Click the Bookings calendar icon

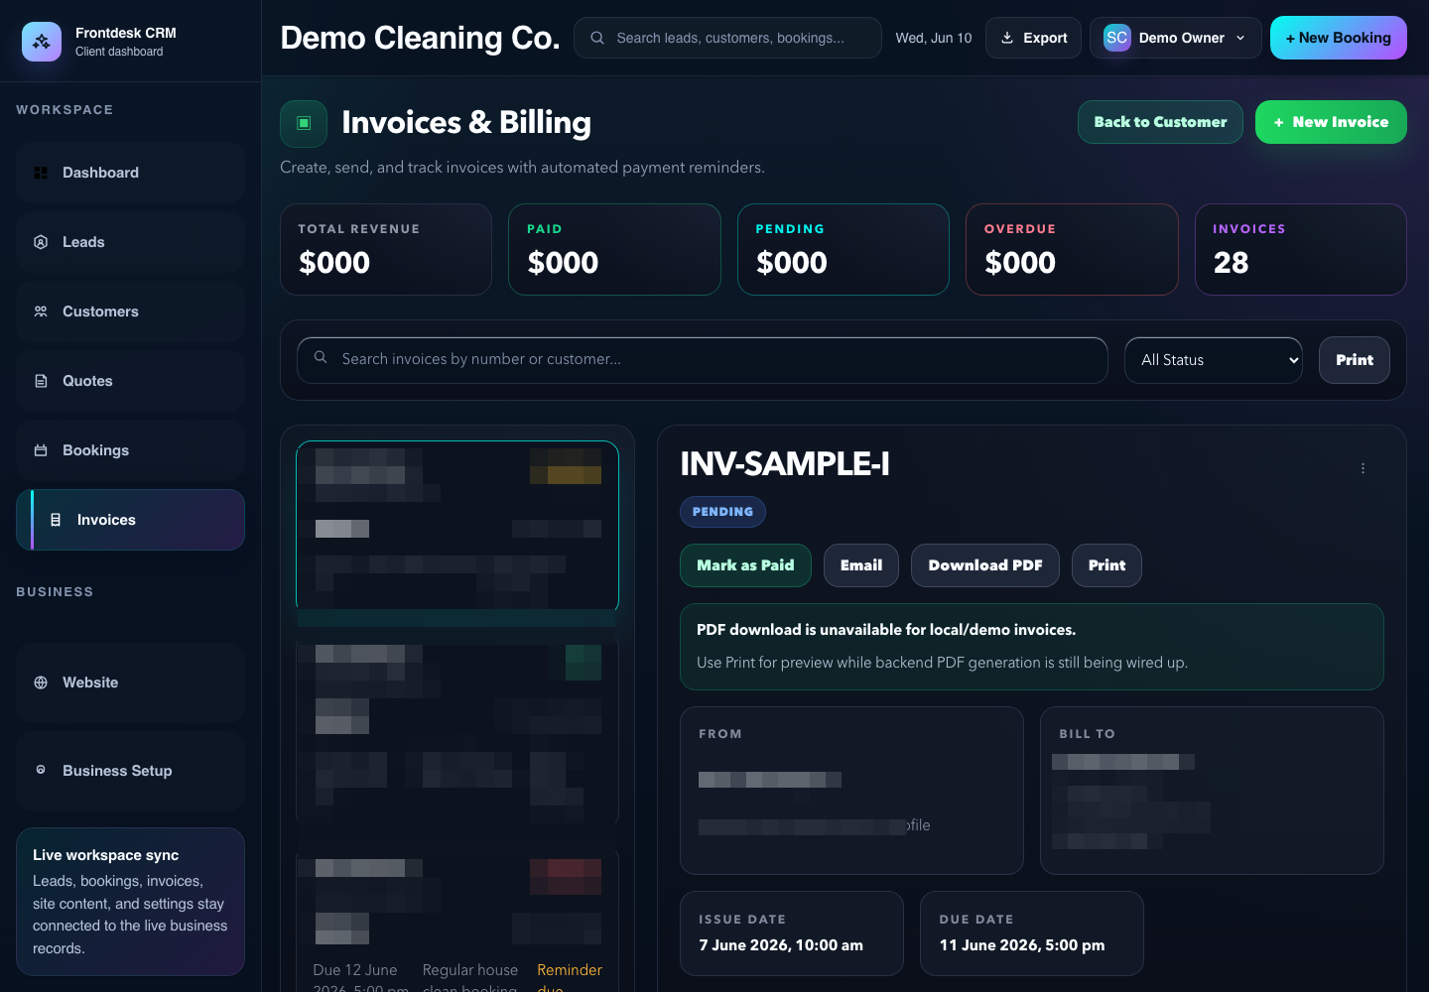pos(41,450)
